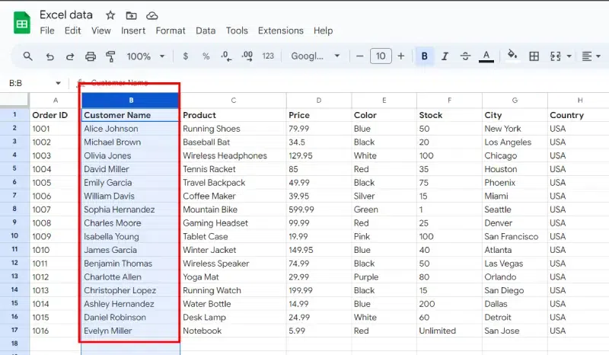609x355 pixels.
Task: Open the font family dropdown
Action: (316, 56)
